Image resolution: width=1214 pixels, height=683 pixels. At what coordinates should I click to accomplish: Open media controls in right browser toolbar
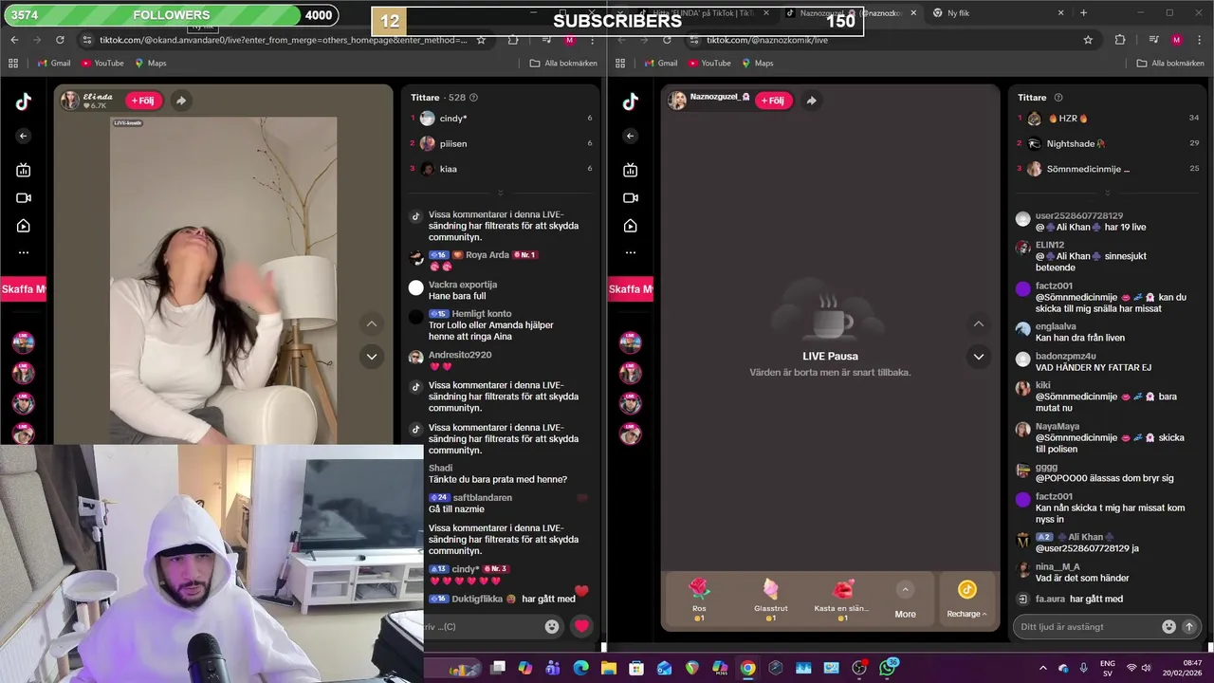pos(1152,40)
